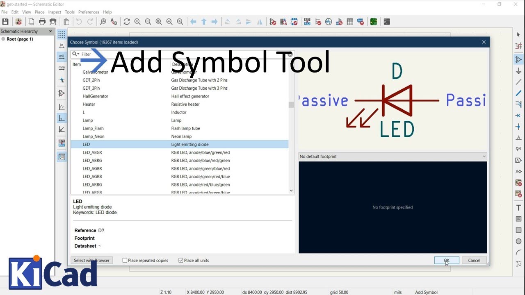This screenshot has width=525, height=295.
Task: Click the Save icon in the toolbar
Action: click(5, 22)
